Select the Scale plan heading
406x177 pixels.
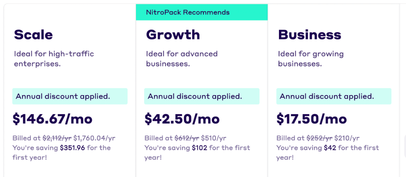(x=33, y=35)
